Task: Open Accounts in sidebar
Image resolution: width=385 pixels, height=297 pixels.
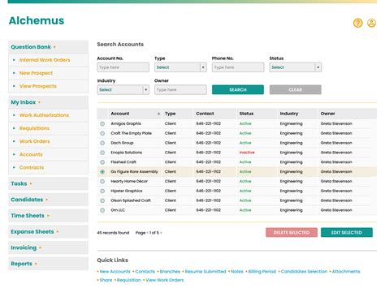Action: [31, 154]
